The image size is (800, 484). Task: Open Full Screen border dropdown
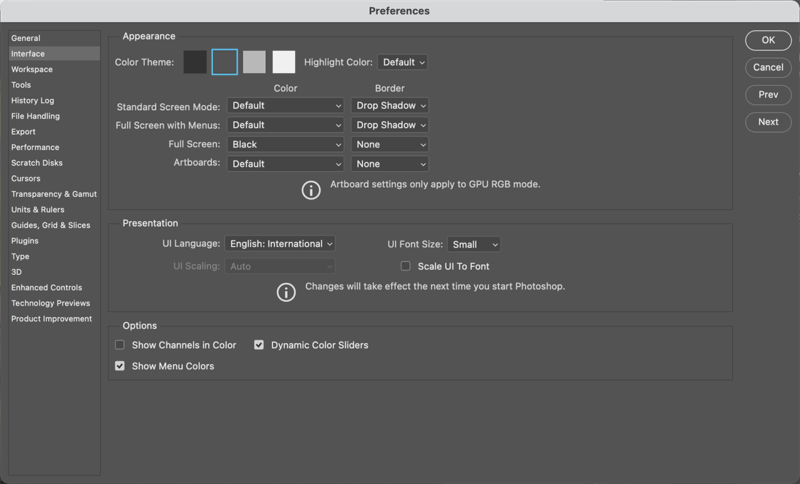390,144
